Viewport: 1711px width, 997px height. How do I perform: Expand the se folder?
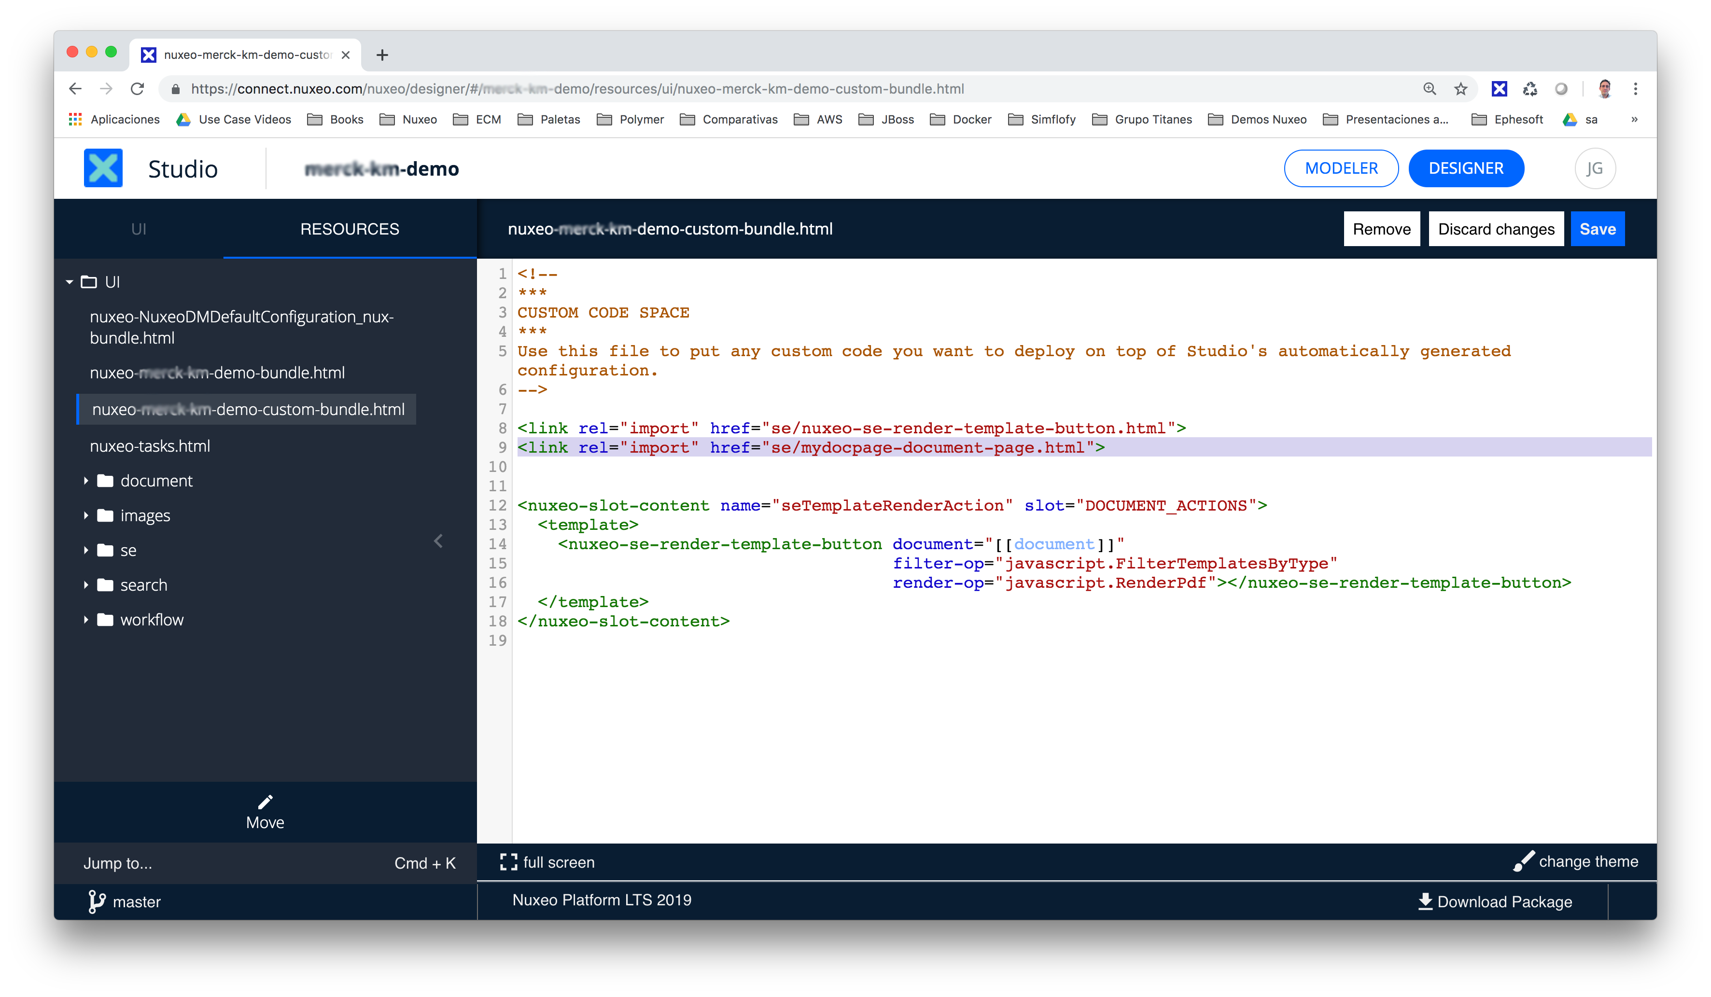click(x=86, y=551)
